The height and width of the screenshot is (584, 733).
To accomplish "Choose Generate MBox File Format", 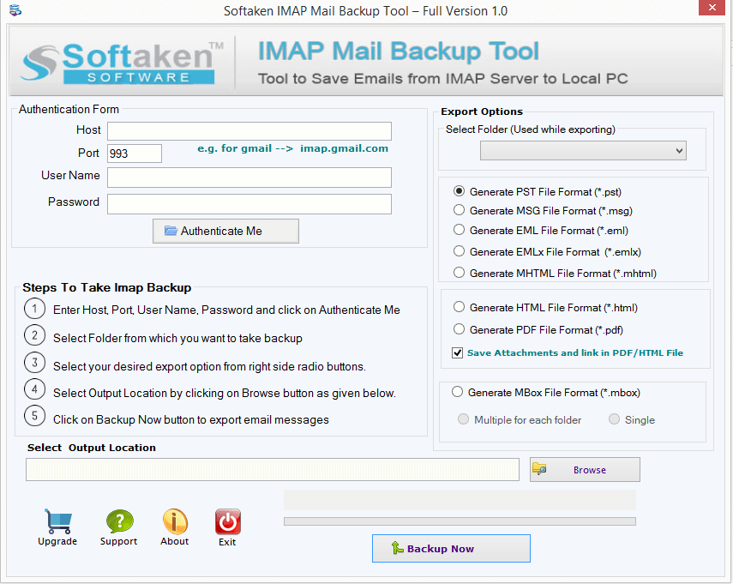I will [x=459, y=392].
